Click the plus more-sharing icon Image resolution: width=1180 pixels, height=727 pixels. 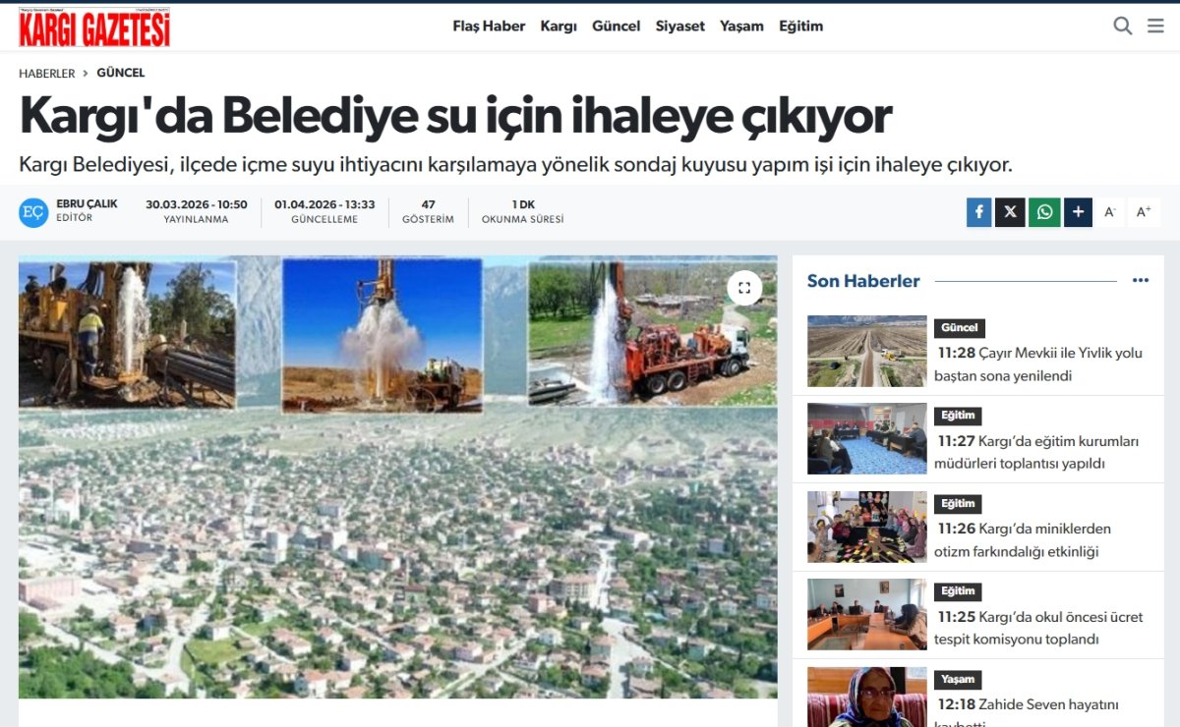1078,212
